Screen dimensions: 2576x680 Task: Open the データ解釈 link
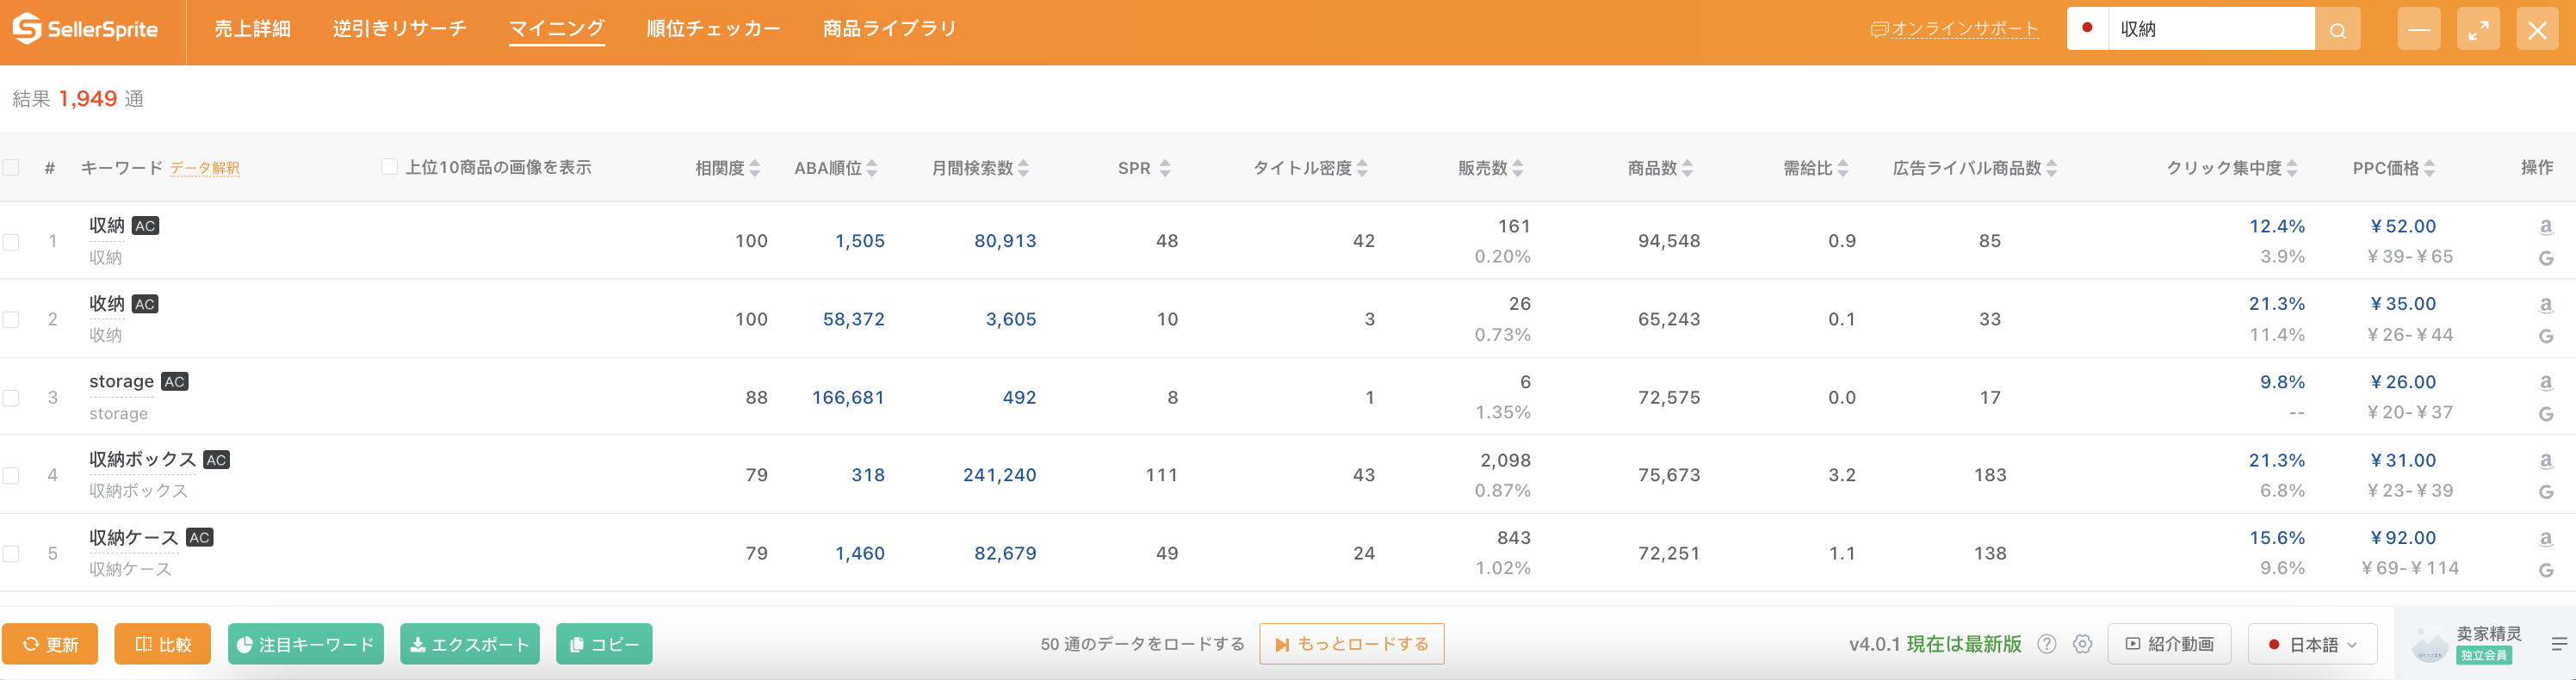tap(205, 168)
